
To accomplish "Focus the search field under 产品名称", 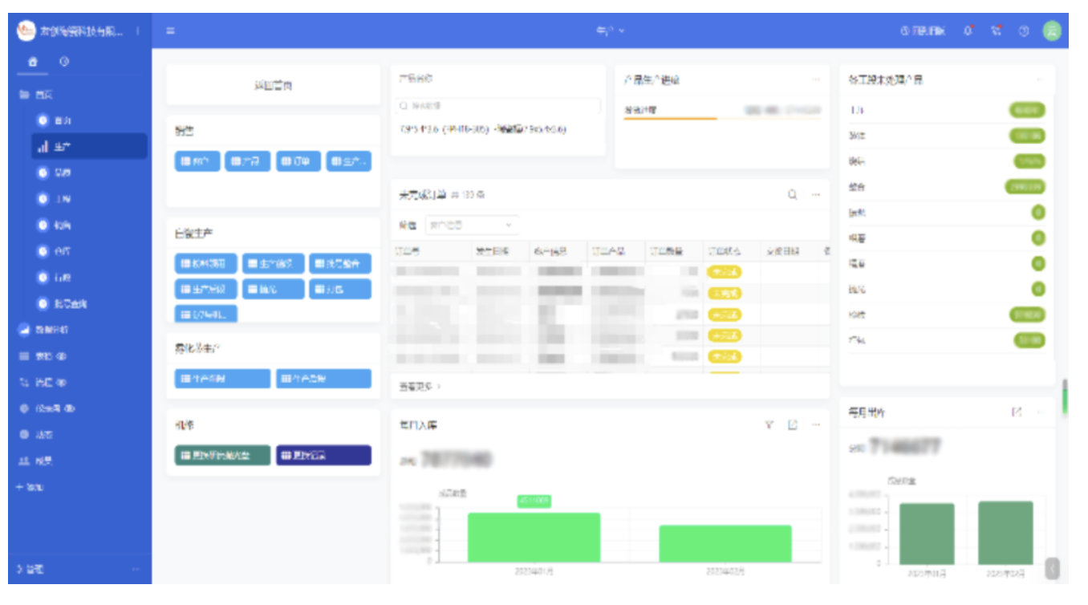I will point(499,105).
